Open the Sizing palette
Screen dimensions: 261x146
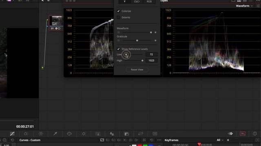pos(141,133)
